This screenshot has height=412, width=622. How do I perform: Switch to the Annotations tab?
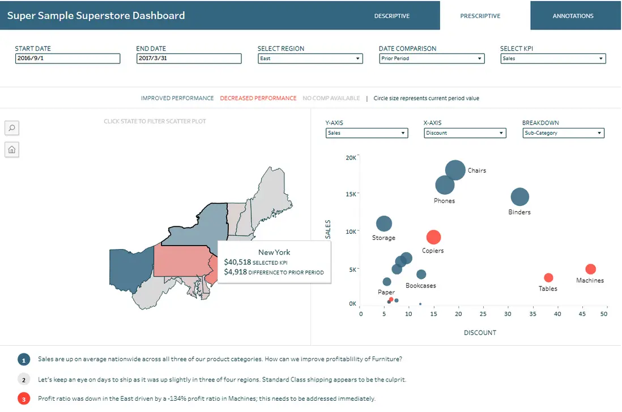tap(573, 16)
